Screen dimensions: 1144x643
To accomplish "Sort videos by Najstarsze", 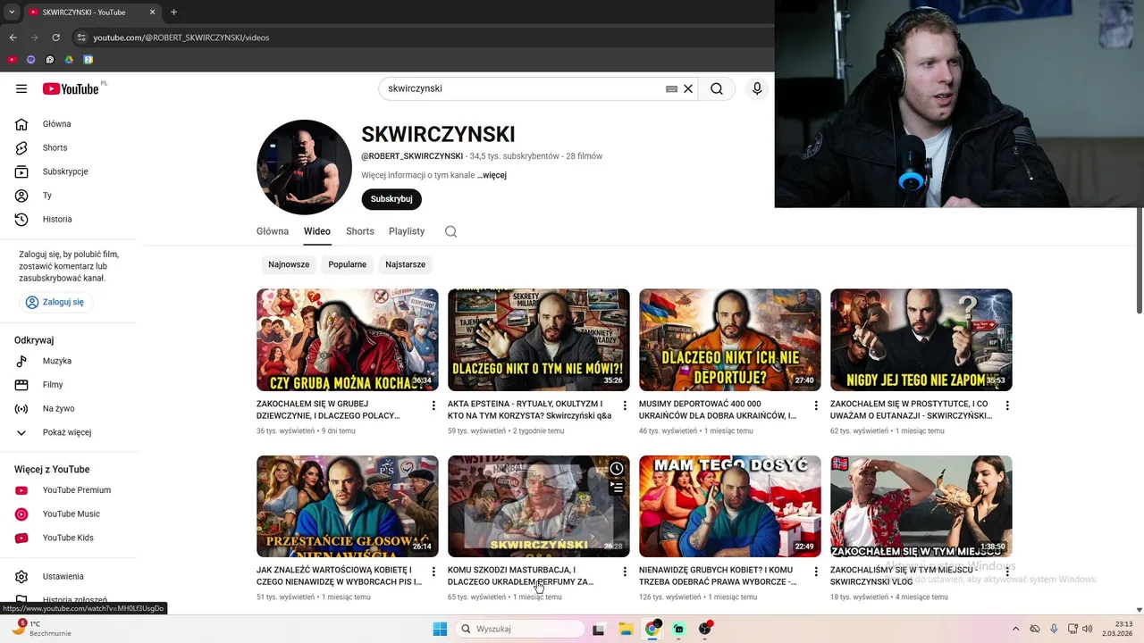I will [406, 264].
